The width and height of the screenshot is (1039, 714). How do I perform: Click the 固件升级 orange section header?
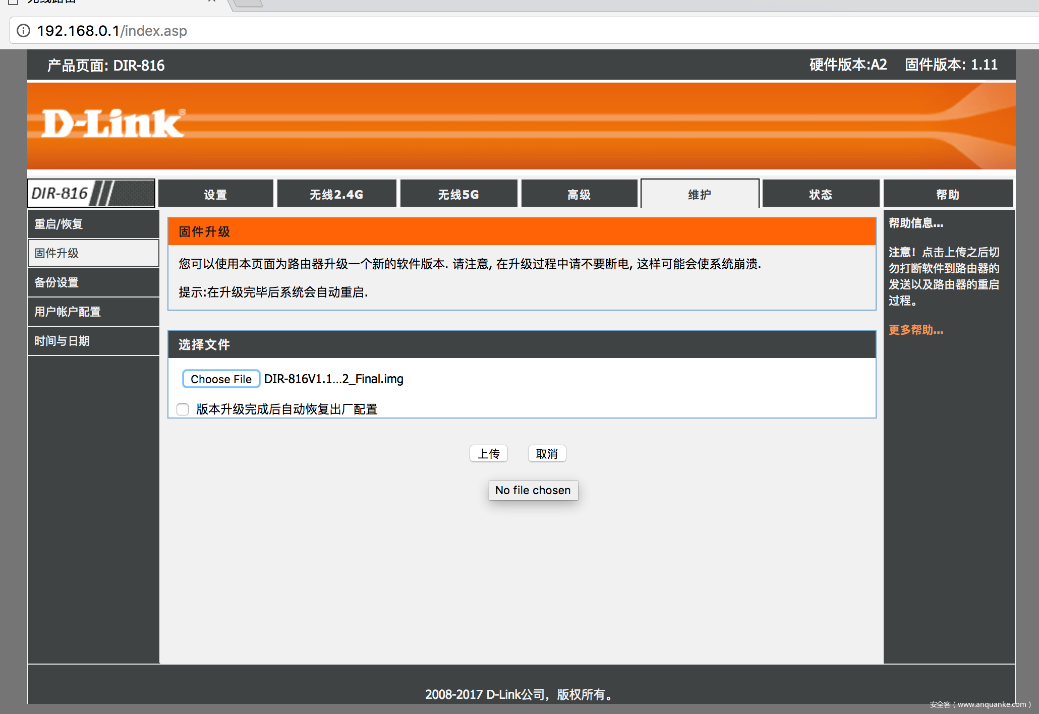[x=522, y=231]
